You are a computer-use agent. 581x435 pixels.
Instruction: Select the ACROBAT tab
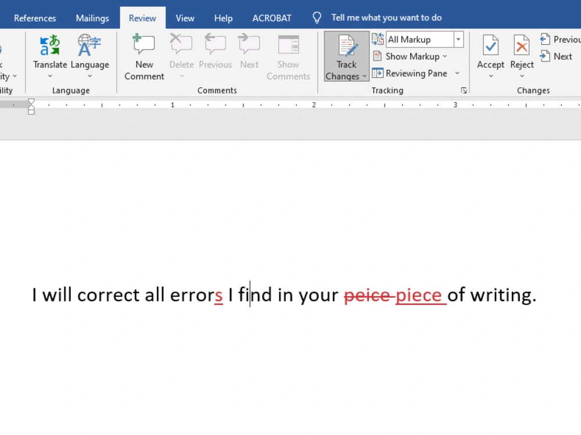[x=271, y=17]
